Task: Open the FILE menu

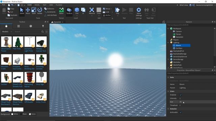Action: pyautogui.click(x=3, y=5)
